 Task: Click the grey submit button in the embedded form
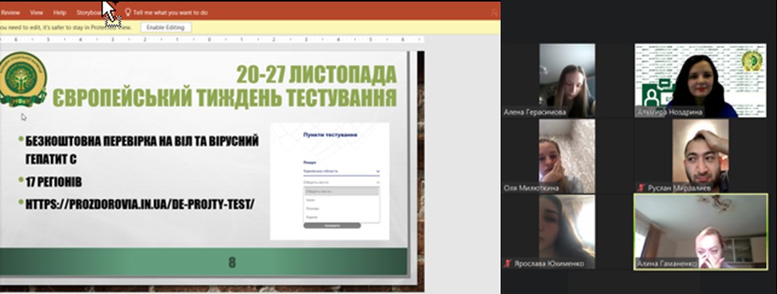pos(332,225)
